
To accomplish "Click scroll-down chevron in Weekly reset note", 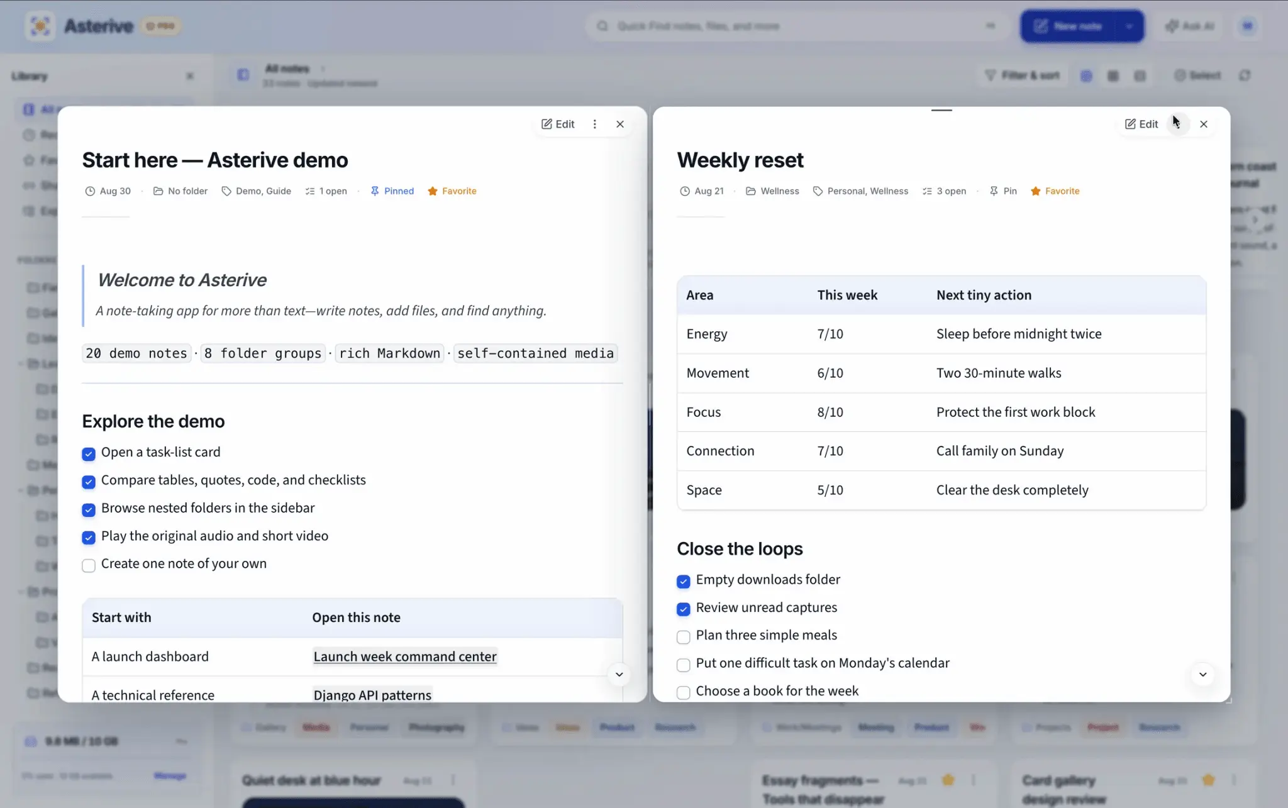I will click(1202, 674).
